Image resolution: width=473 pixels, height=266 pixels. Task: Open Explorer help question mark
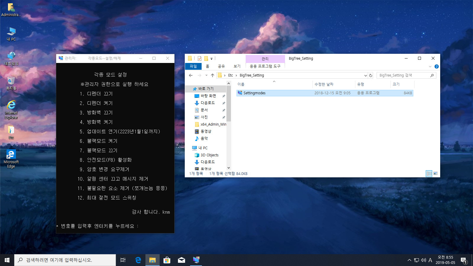(x=437, y=66)
